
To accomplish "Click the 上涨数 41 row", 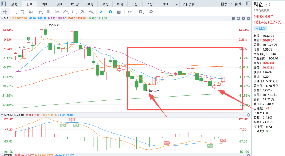I will point(261,108).
